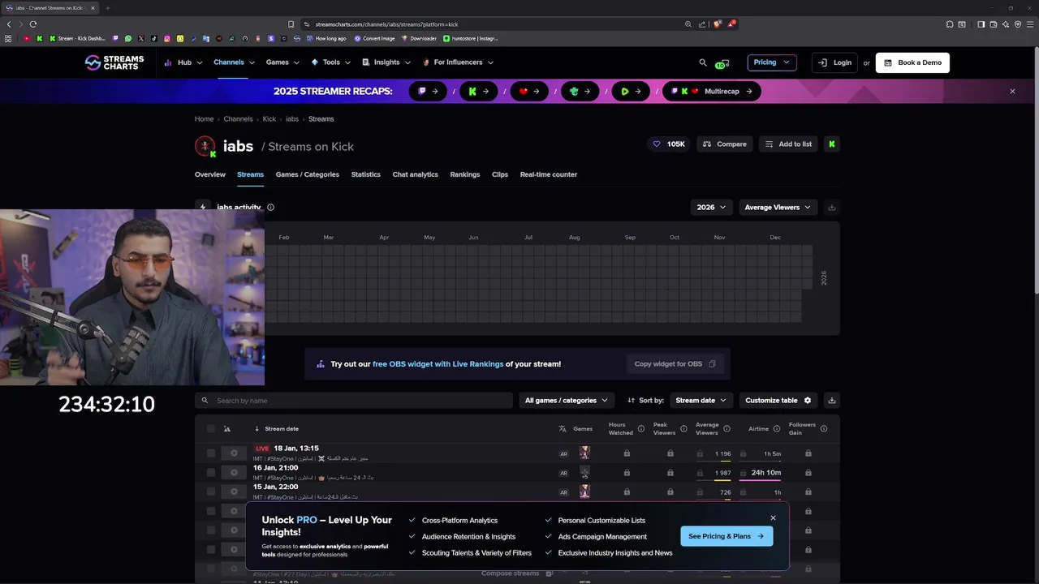Screen dimensions: 1039x584
Task: Click the Streams Charts logo
Action: (114, 62)
